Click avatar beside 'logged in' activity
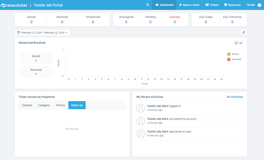 click(141, 108)
